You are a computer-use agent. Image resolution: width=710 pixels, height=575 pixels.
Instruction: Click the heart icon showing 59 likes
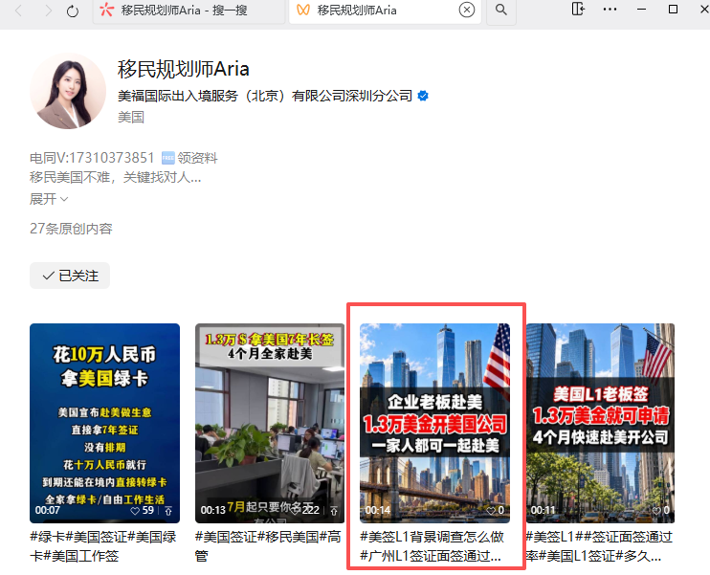click(135, 511)
